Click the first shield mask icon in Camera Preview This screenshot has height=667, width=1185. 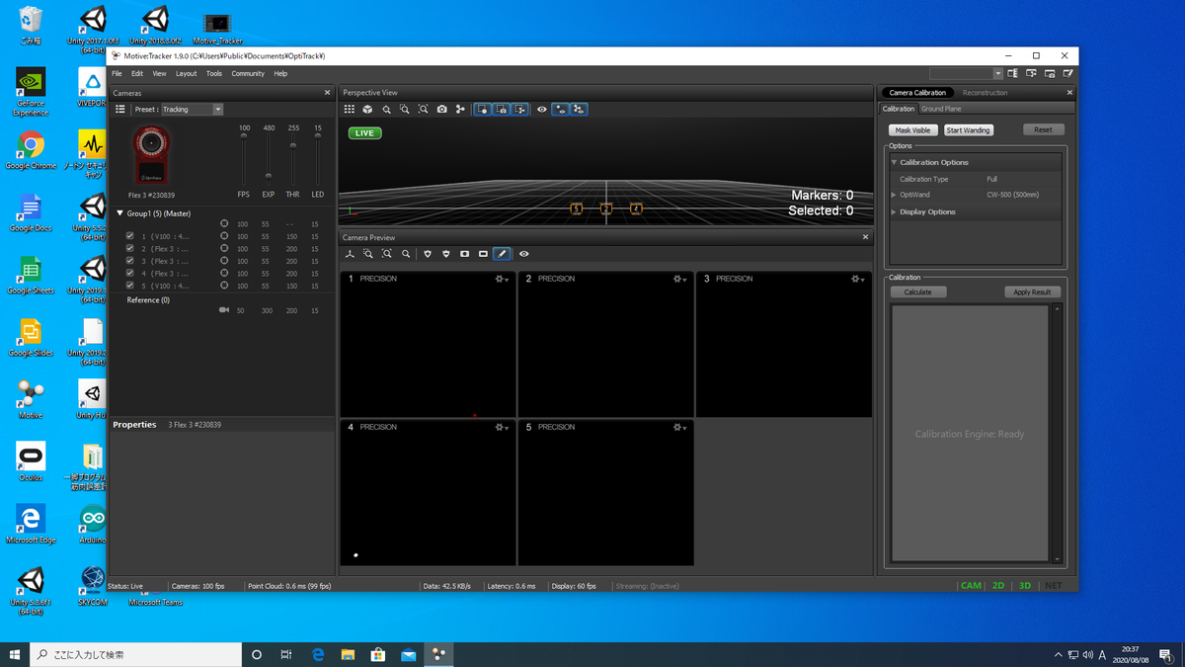coord(428,254)
